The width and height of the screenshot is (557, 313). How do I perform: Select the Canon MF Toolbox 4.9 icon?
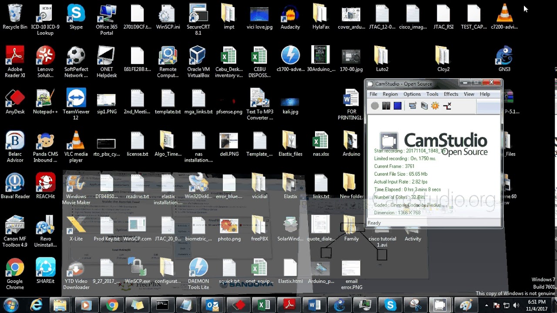(x=15, y=231)
